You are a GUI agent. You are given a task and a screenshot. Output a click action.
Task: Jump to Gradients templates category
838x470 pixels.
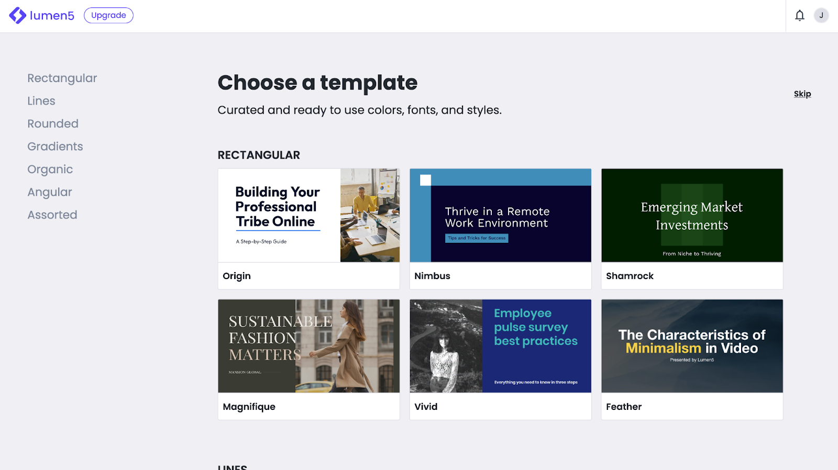tap(55, 147)
